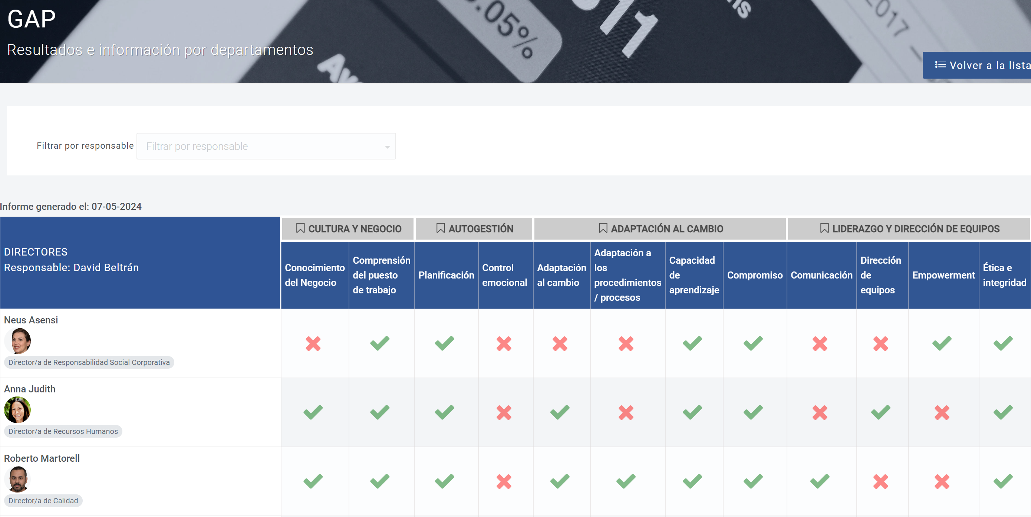Click Roberto Martorell's red cross under Control emocional
Image resolution: width=1031 pixels, height=517 pixels.
(504, 481)
